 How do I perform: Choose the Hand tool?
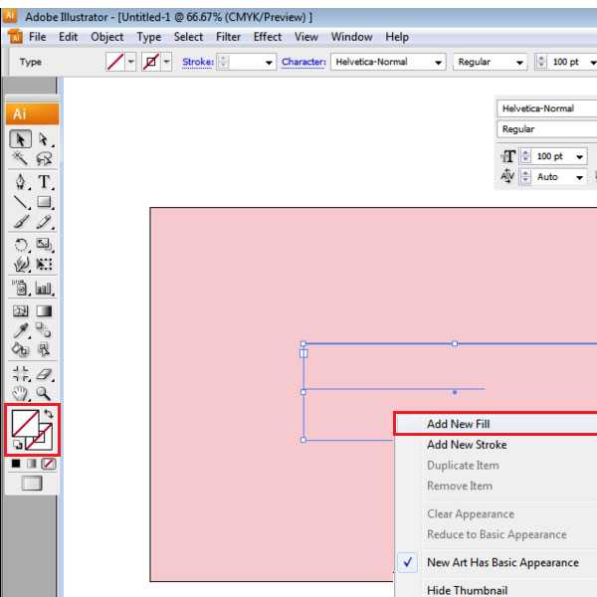[21, 393]
